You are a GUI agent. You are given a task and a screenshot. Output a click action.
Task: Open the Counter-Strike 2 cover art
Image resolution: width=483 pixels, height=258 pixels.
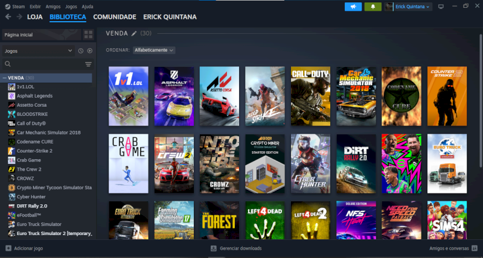(447, 96)
